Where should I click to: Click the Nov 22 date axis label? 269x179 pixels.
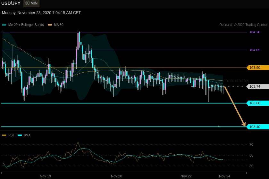point(186,176)
